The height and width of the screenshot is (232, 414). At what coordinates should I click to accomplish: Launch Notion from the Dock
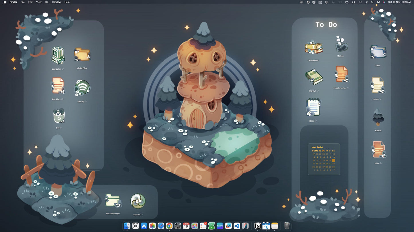[x=257, y=226]
